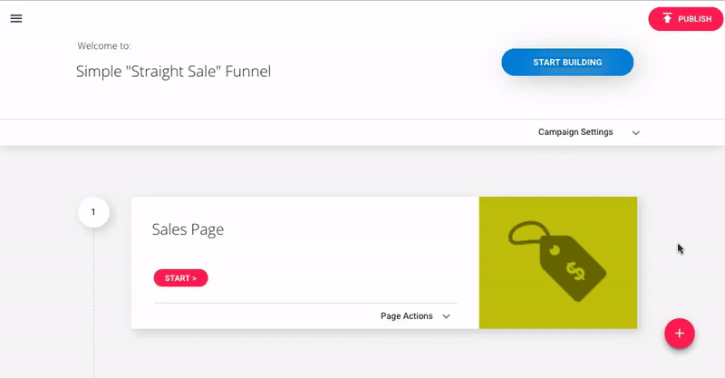
Task: Expand the Campaign Settings chevron arrow
Action: point(636,132)
